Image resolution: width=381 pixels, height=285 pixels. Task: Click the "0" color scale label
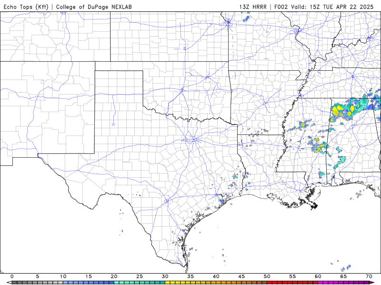[12, 276]
